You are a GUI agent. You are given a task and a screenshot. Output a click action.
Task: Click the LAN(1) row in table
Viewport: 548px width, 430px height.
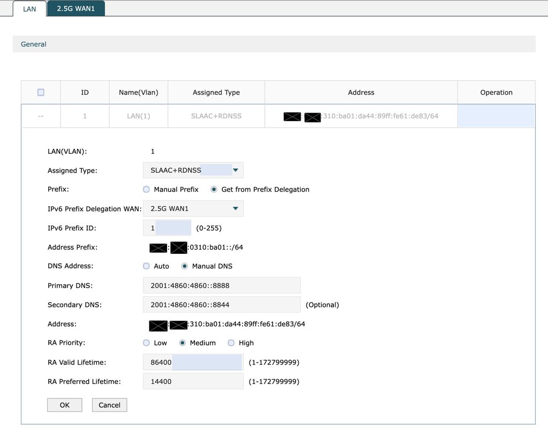click(138, 116)
